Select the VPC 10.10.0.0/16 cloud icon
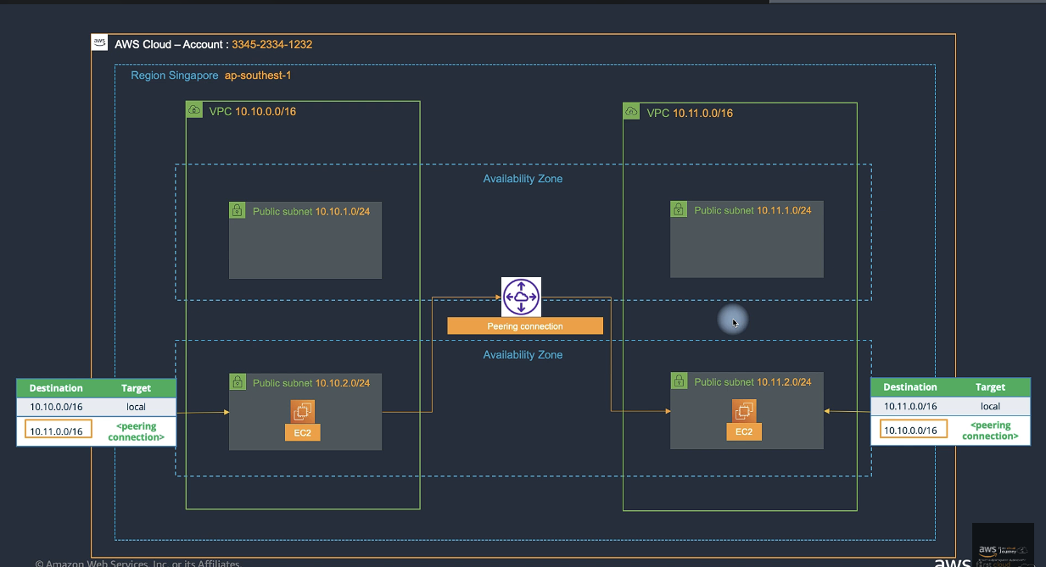This screenshot has width=1046, height=567. point(194,110)
